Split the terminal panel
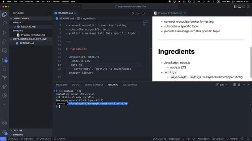The width and height of the screenshot is (252, 141). (235, 85)
